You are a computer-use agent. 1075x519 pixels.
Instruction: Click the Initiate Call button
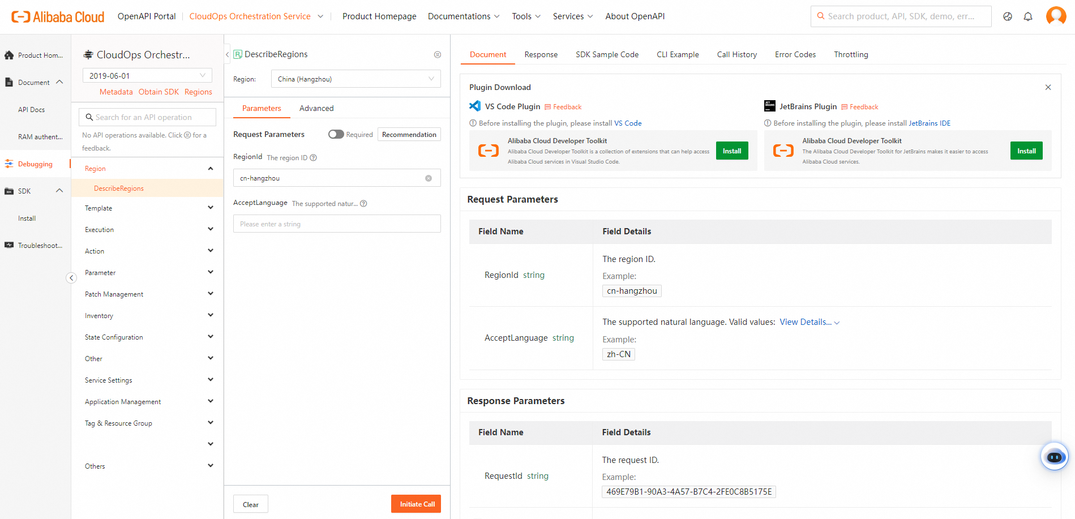tap(416, 503)
